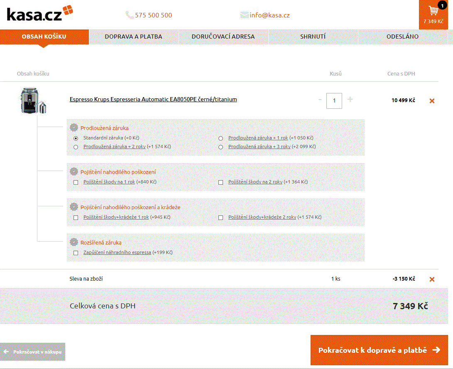The image size is (453, 369).
Task: Open Pojištění škody na 2 roky link
Action: [255, 182]
